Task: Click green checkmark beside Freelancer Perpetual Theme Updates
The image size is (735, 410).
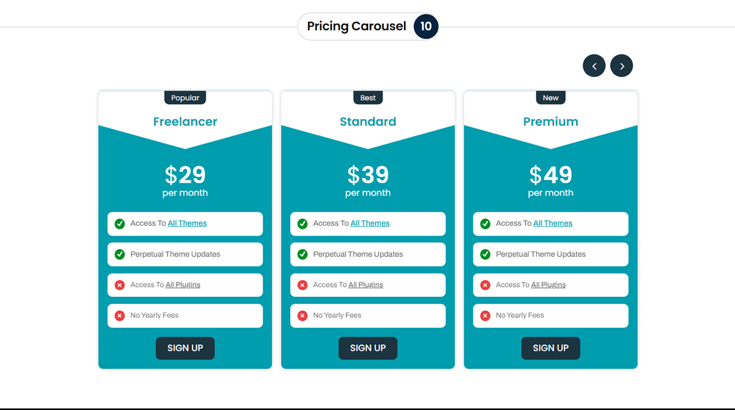Action: click(119, 254)
